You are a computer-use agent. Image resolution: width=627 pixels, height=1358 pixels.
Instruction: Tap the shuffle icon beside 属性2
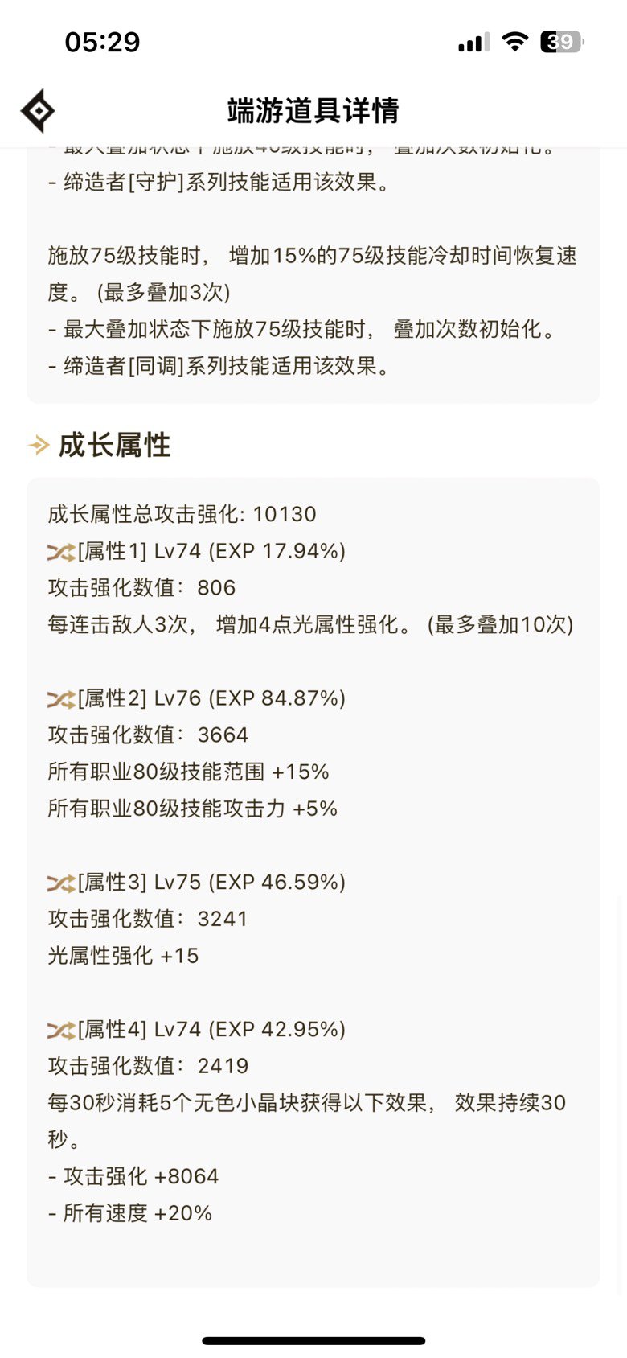tap(61, 699)
